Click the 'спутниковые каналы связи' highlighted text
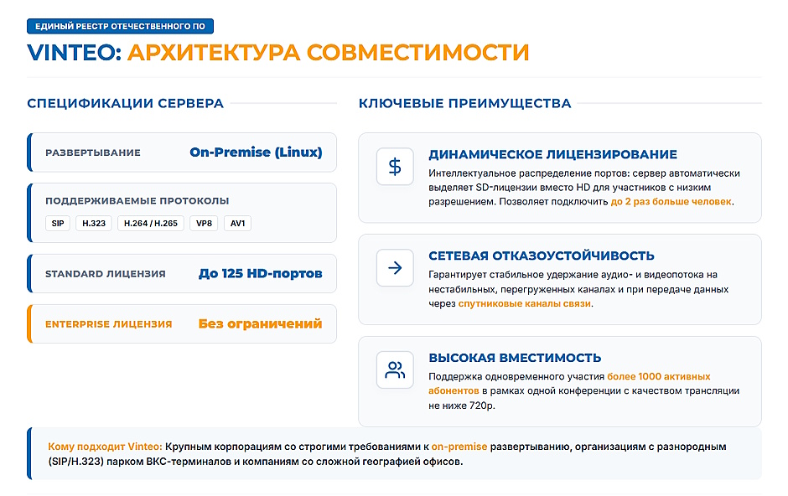788x496 pixels. [x=524, y=304]
